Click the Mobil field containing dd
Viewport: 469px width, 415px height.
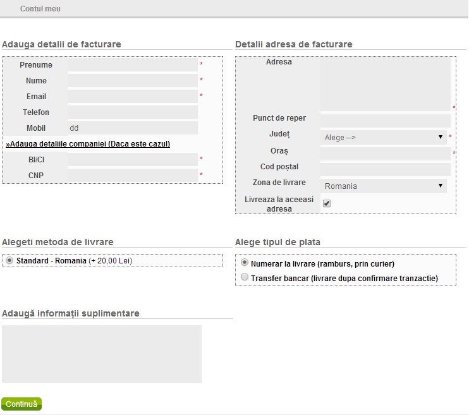[132, 128]
